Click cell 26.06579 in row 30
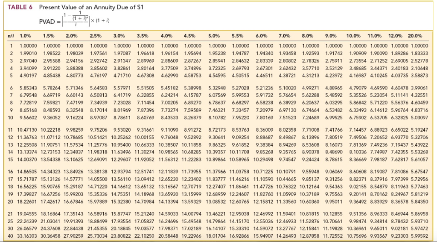The width and height of the screenshot is (437, 242). tap(27, 229)
